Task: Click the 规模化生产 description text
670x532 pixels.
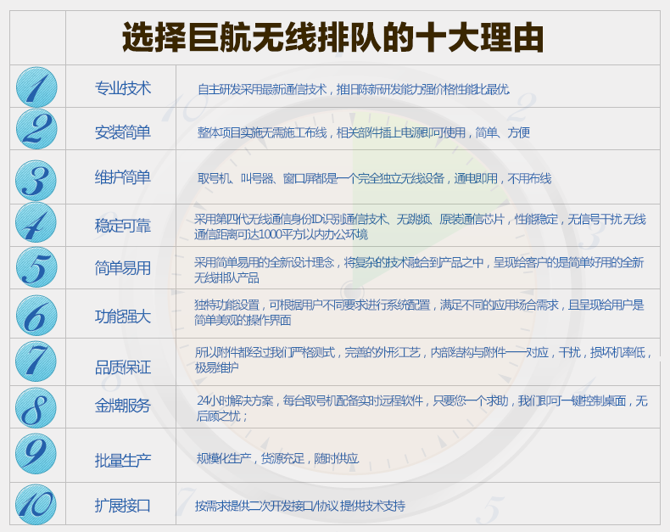Action: tap(277, 458)
